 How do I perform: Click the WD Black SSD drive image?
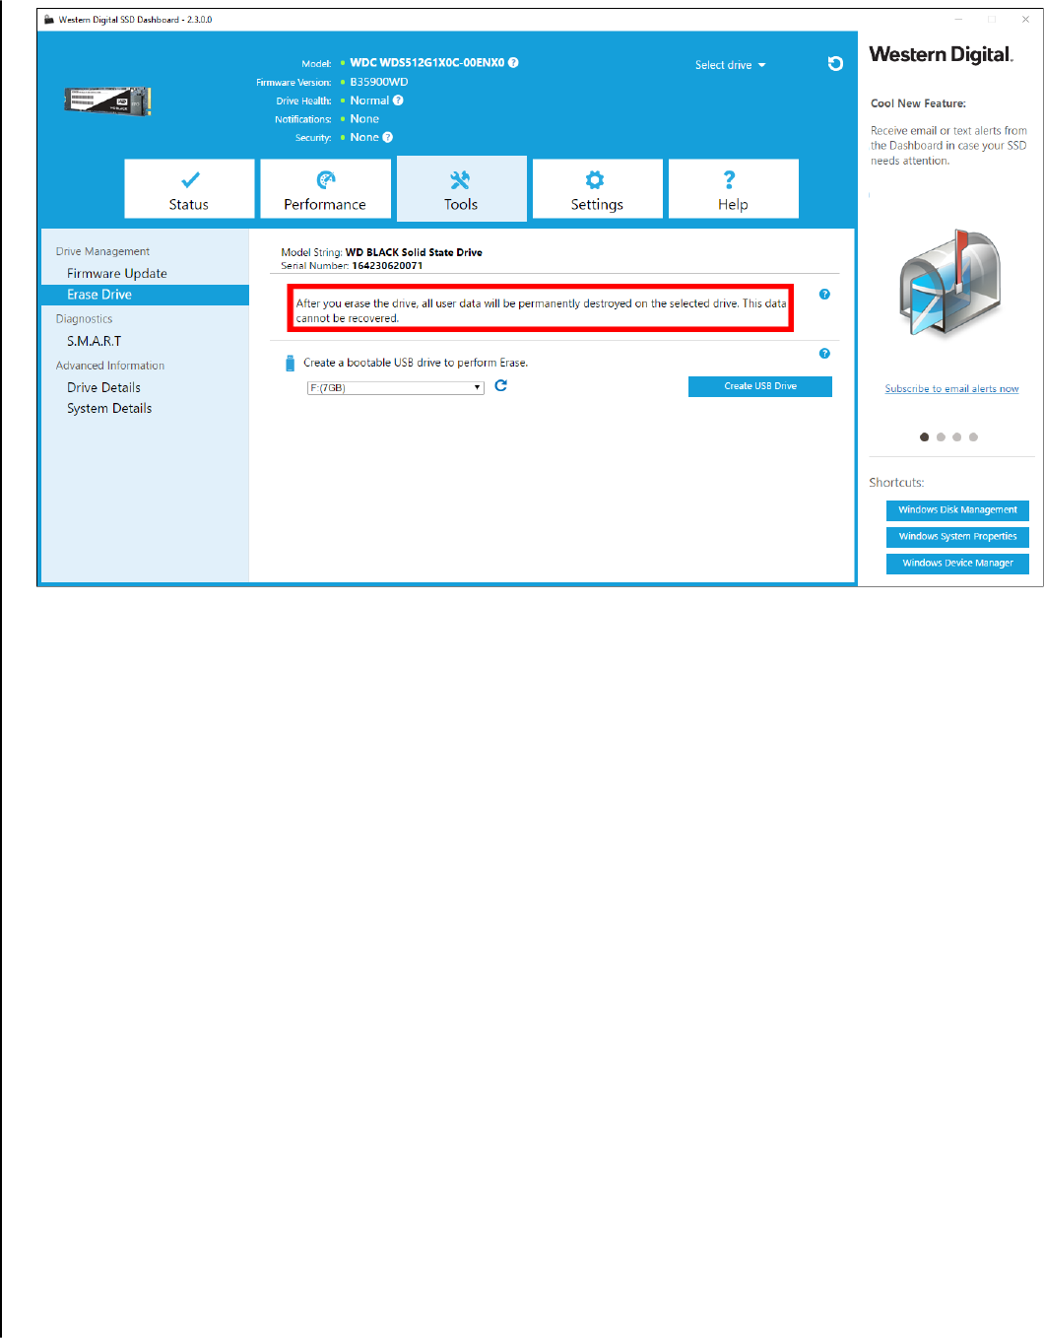pos(108,100)
